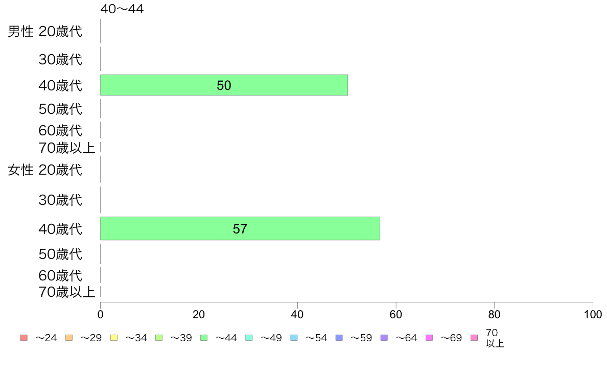Click the ~24 red legend swatch

[24, 338]
